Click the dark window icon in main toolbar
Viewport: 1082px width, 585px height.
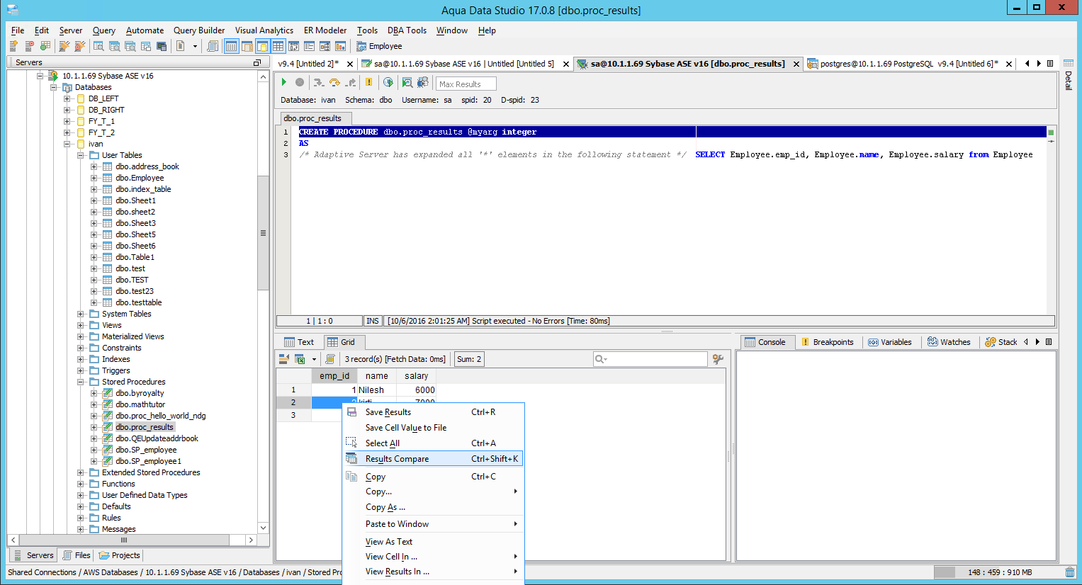click(x=162, y=46)
